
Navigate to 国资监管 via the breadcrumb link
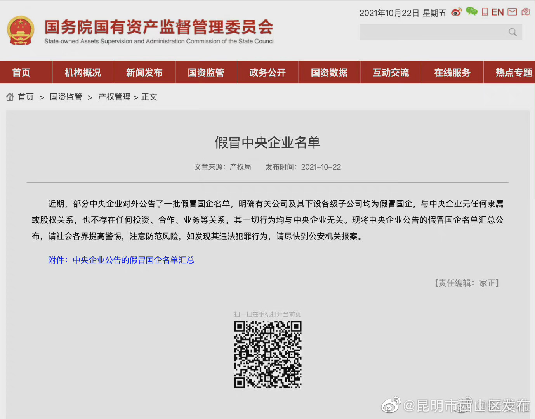point(66,97)
